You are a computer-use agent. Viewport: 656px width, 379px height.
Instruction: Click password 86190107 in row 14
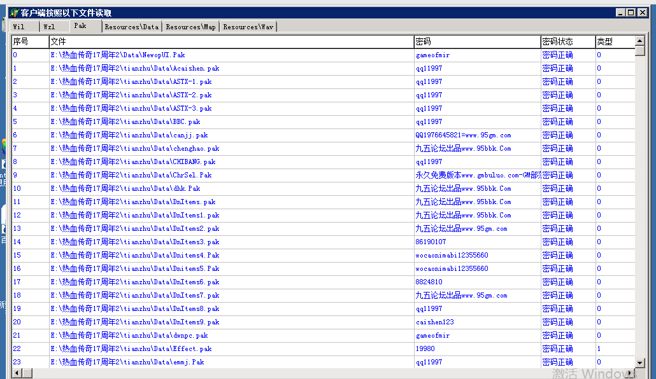[x=431, y=242]
